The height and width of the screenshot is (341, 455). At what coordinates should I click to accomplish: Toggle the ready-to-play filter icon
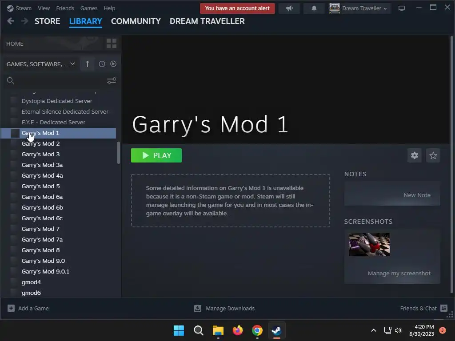(x=113, y=64)
